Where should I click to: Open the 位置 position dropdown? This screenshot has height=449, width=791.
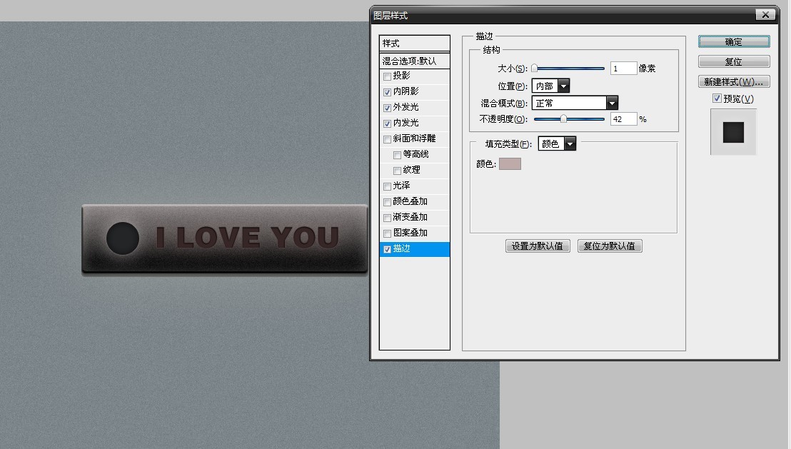(x=563, y=86)
